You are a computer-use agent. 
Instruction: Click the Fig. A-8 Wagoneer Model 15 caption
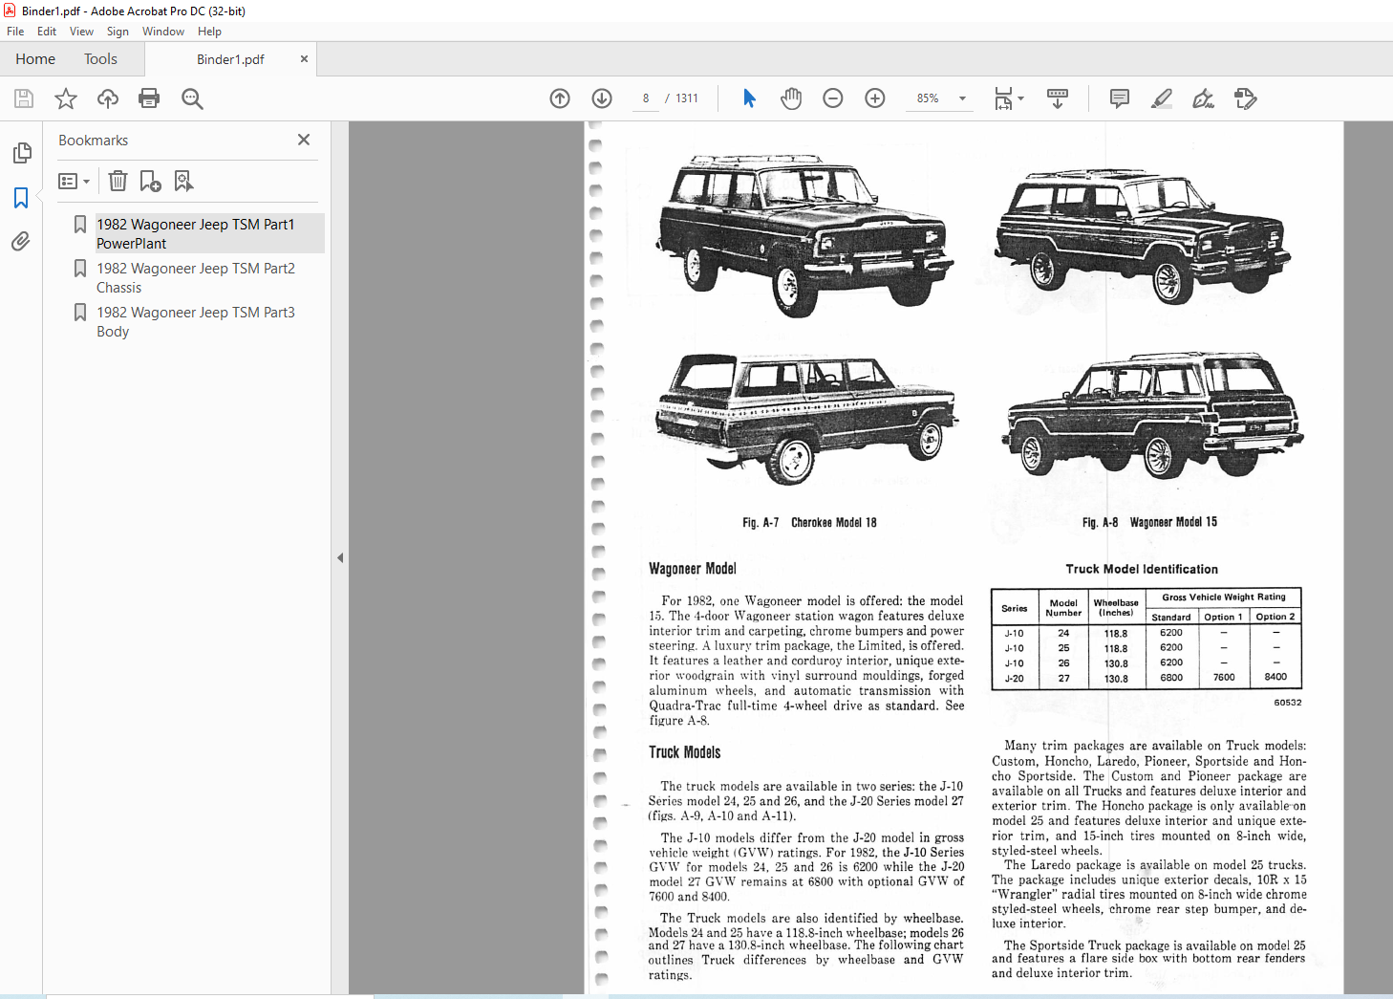click(1149, 522)
